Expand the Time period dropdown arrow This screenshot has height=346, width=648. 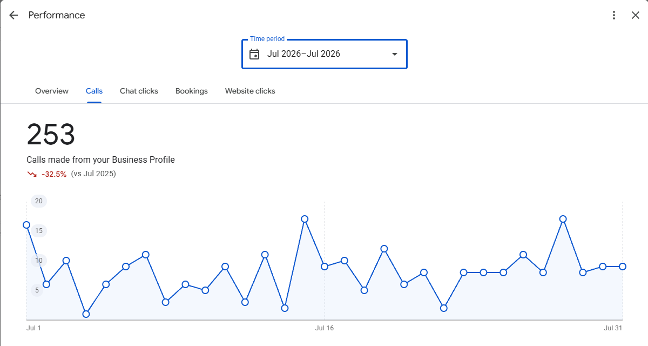(395, 54)
